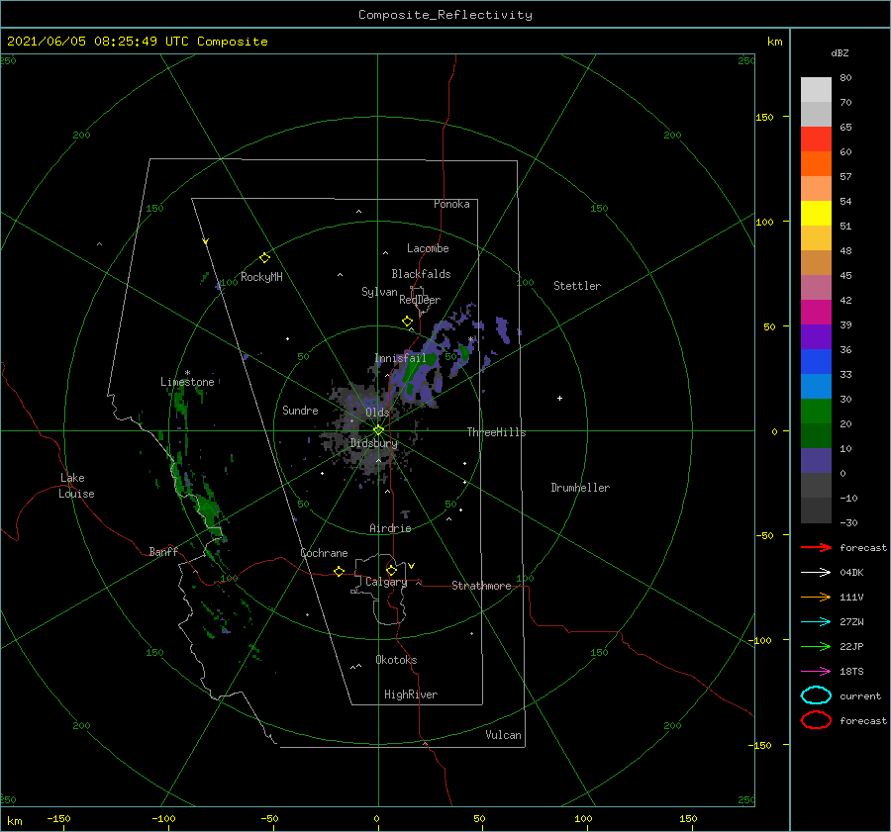The height and width of the screenshot is (832, 891).
Task: Click the RedDeer city label
Action: pyautogui.click(x=420, y=300)
